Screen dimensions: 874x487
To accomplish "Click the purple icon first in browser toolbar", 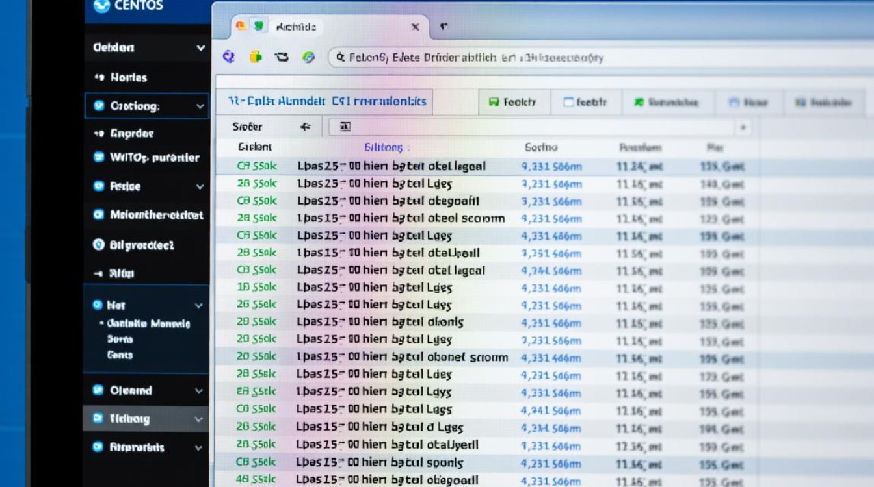I will [x=228, y=57].
